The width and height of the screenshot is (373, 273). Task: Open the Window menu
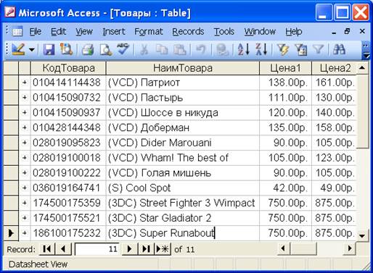tap(260, 32)
